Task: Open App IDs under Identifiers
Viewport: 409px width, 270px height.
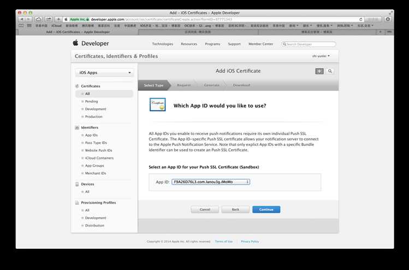Action: (91, 135)
